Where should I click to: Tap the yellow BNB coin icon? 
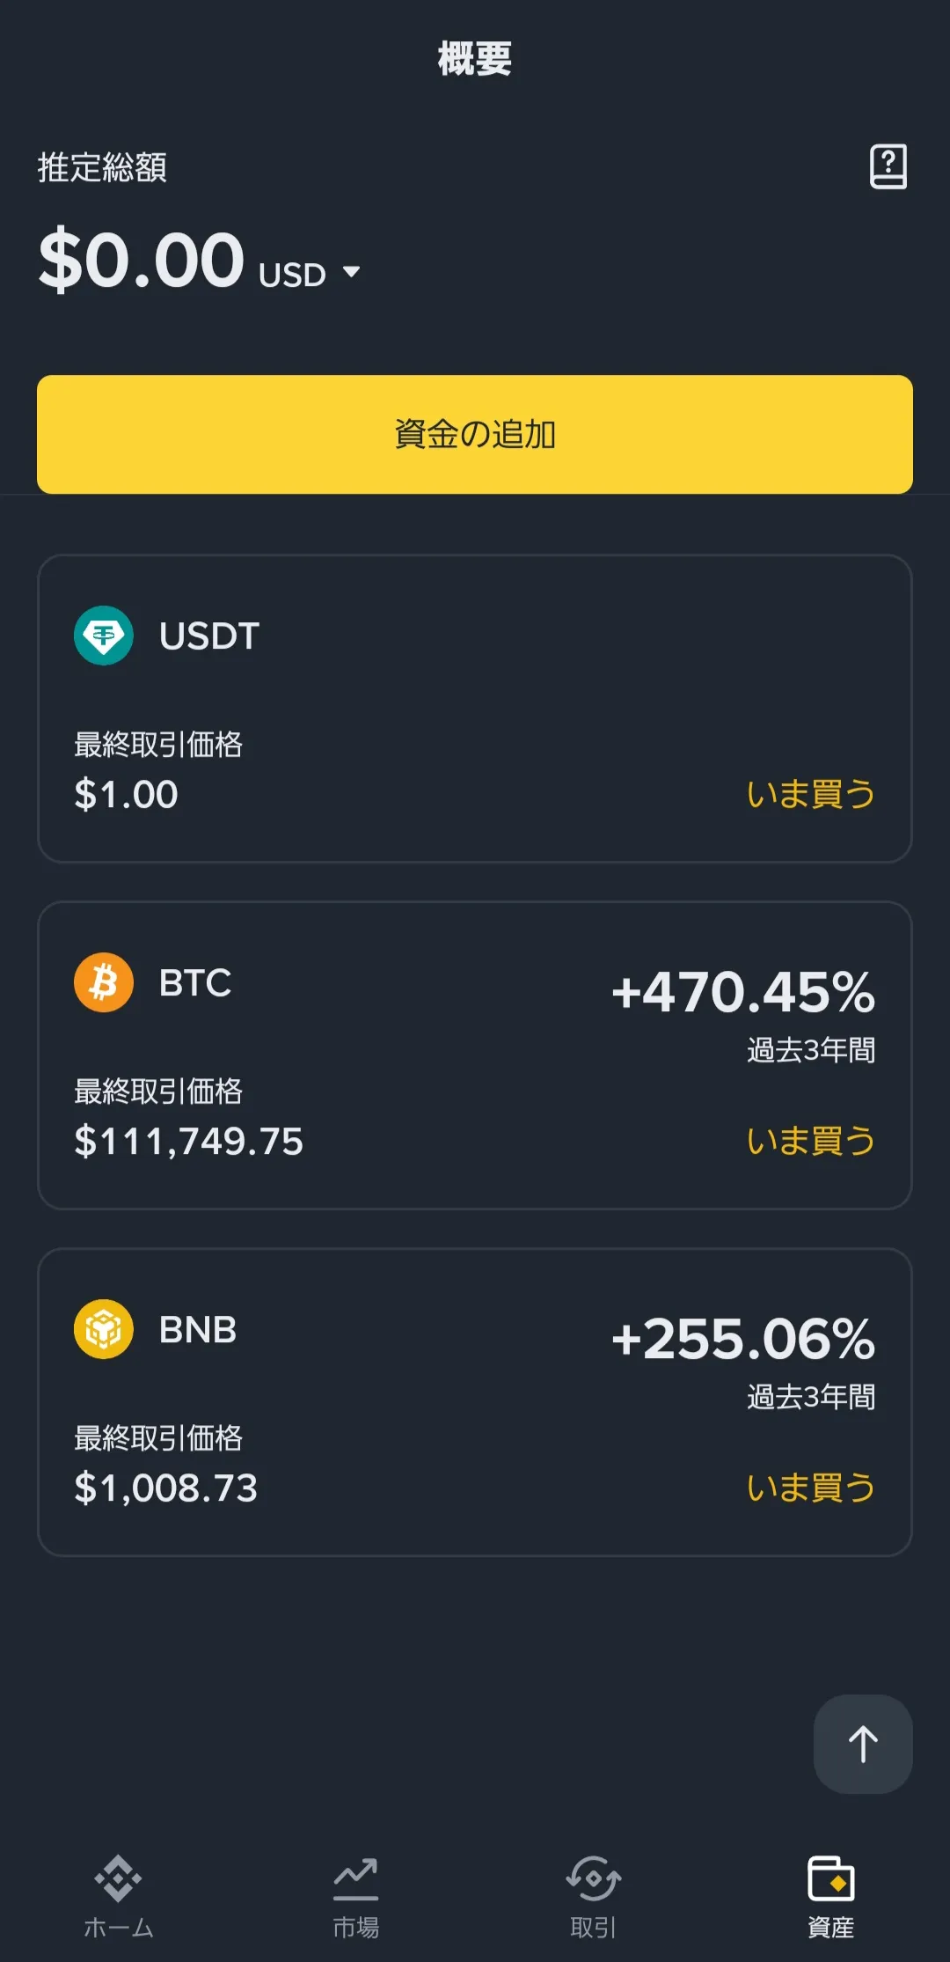[x=104, y=1329]
